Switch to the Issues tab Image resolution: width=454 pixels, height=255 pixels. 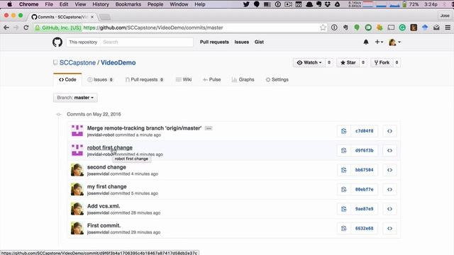100,79
